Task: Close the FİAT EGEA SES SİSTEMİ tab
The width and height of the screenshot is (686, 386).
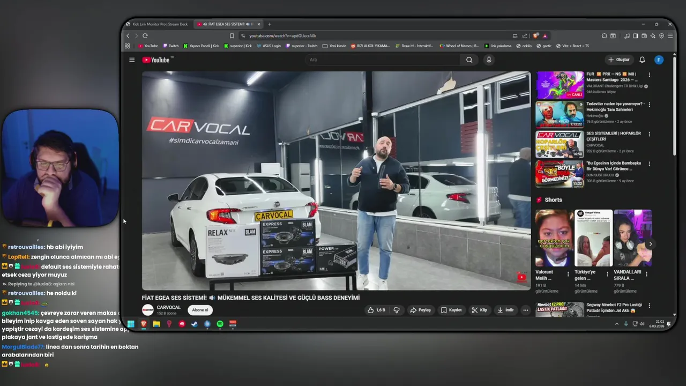Action: [x=259, y=24]
